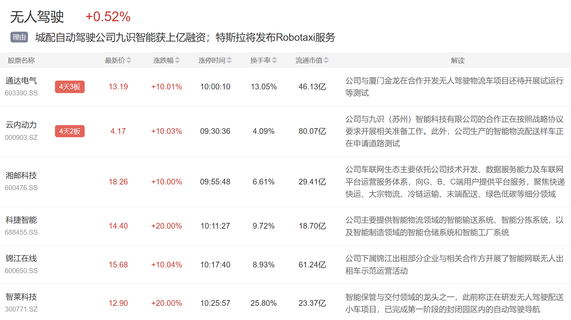This screenshot has width=571, height=320.
Task: Open stock 锦江在线
Action: pos(21,259)
